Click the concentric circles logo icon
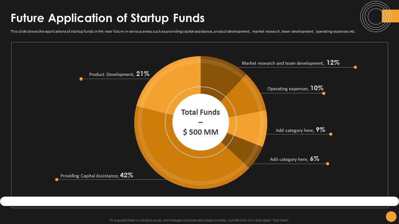The height and width of the screenshot is (224, 399). click(x=375, y=16)
